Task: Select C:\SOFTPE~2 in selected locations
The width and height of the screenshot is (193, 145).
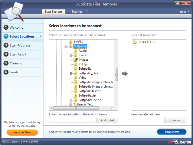Action: click(146, 42)
